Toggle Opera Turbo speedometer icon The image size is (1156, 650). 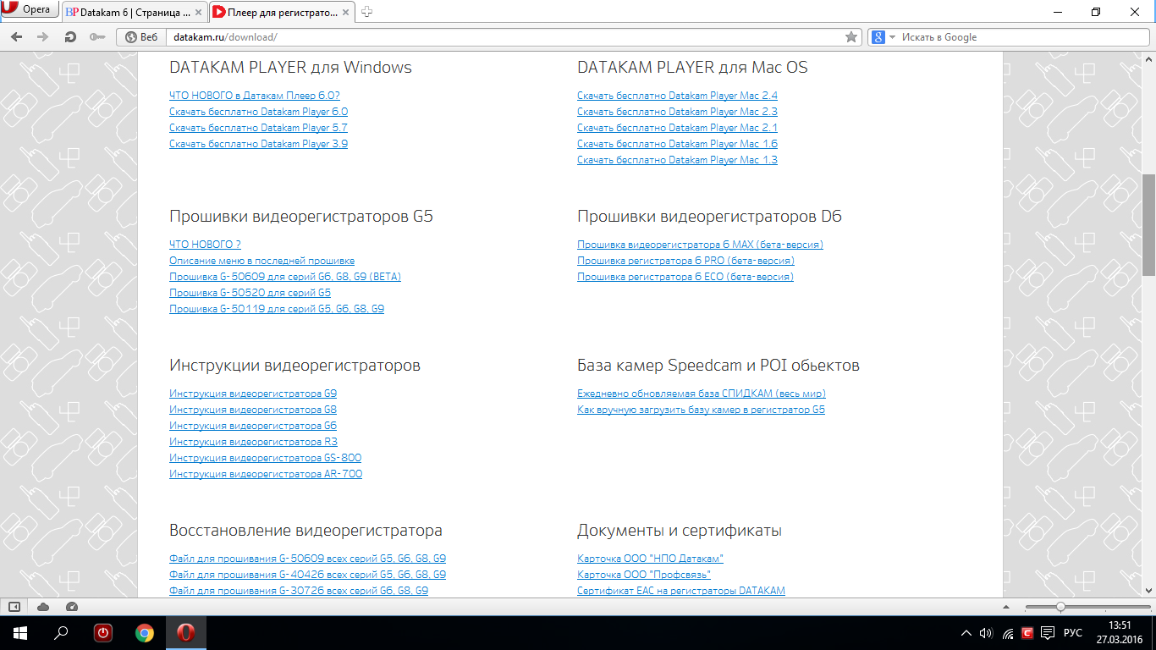coord(71,607)
